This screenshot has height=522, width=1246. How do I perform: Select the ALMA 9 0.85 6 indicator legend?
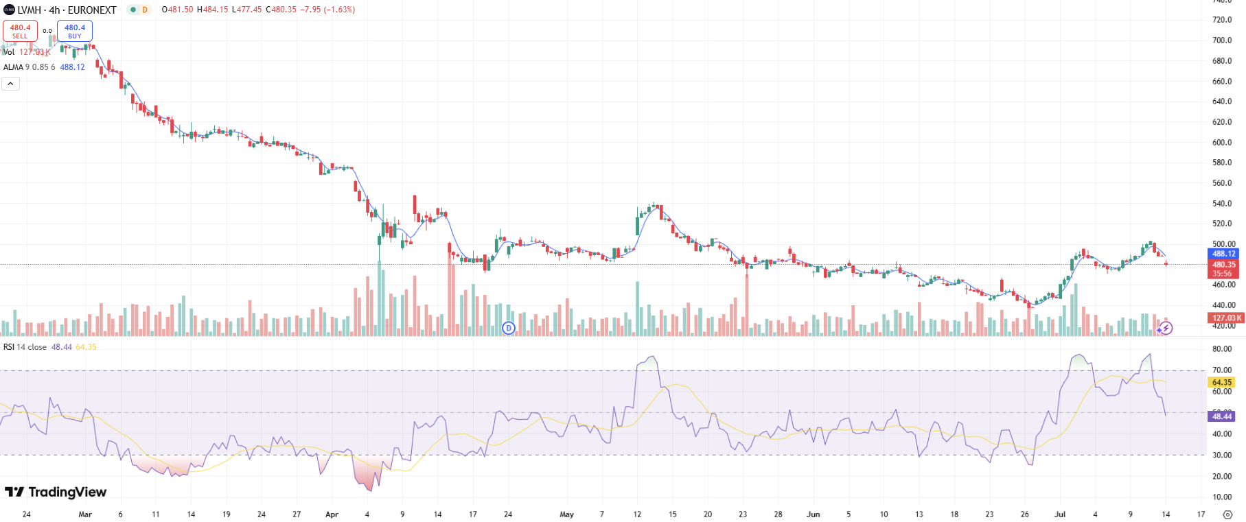pos(44,67)
